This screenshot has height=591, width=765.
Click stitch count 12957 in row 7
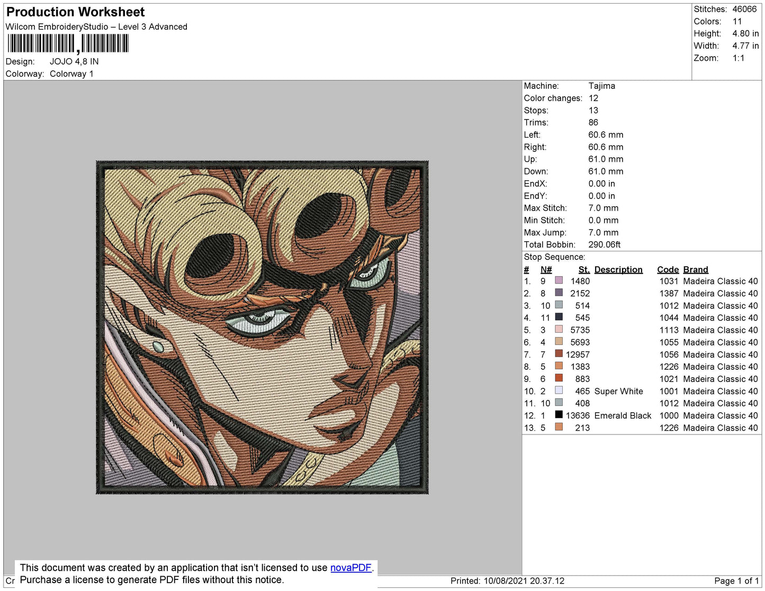(578, 354)
